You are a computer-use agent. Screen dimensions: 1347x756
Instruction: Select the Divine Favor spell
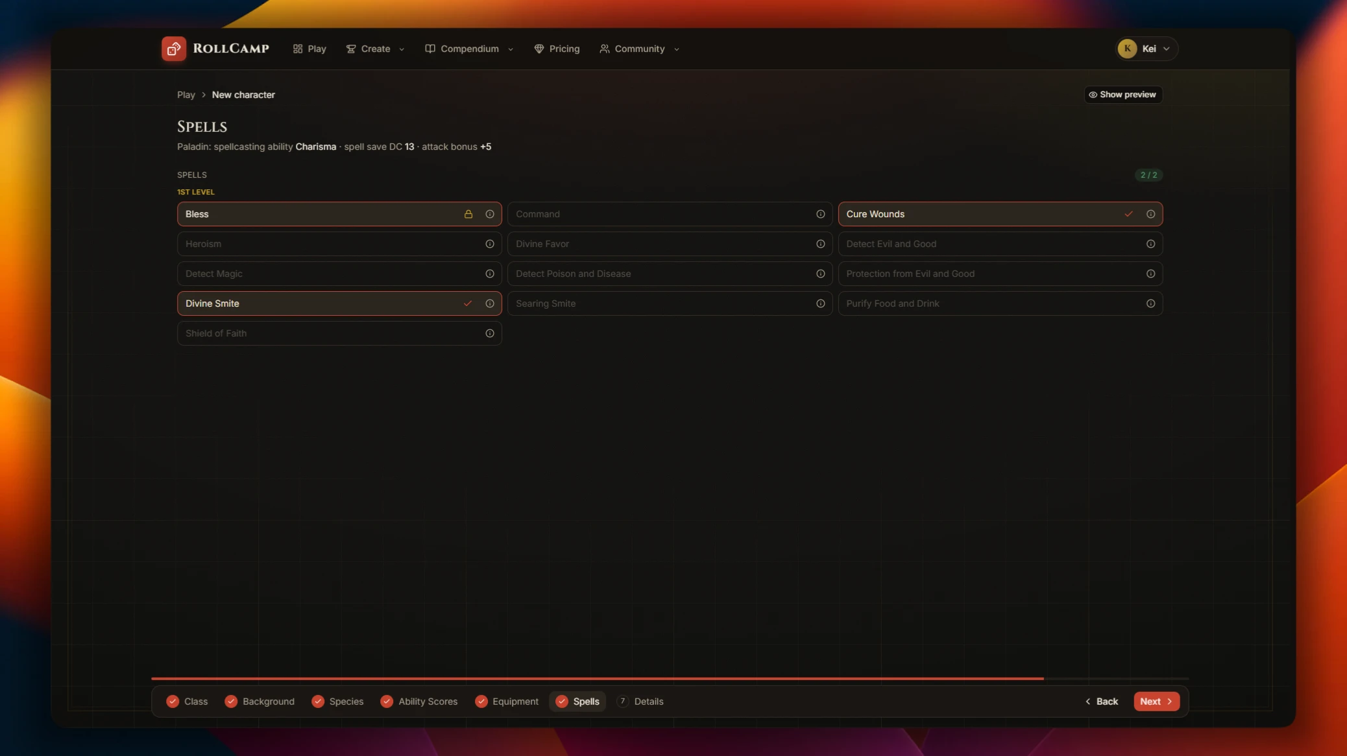(670, 244)
